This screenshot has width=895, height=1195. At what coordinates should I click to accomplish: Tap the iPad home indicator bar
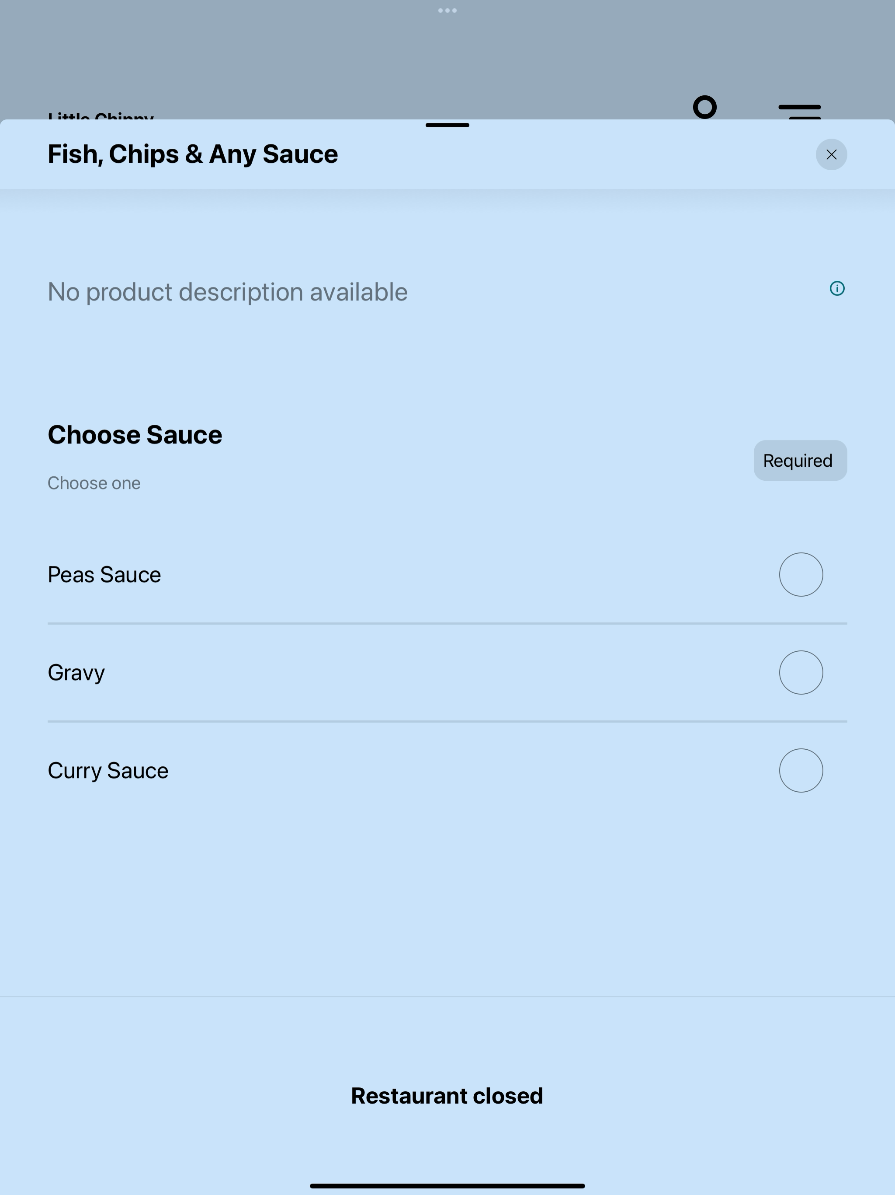[x=447, y=1186]
